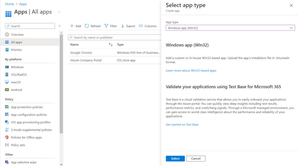Sort by Name using the arrows icon
This screenshot has width=298, height=166.
click(x=111, y=45)
